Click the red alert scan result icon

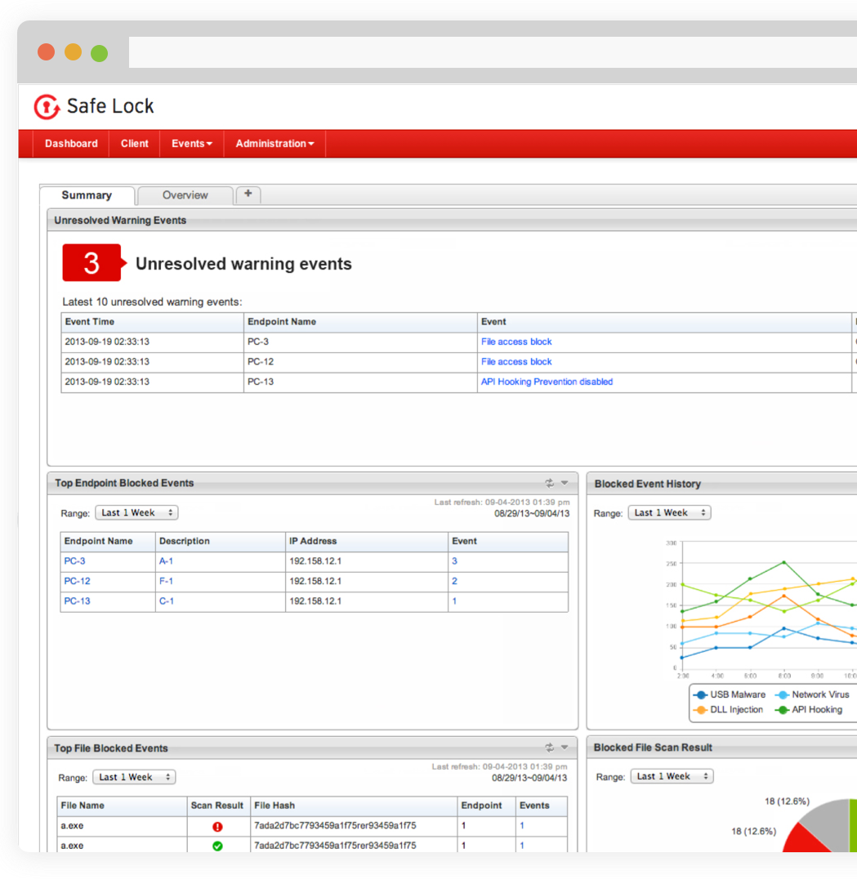pos(218,827)
